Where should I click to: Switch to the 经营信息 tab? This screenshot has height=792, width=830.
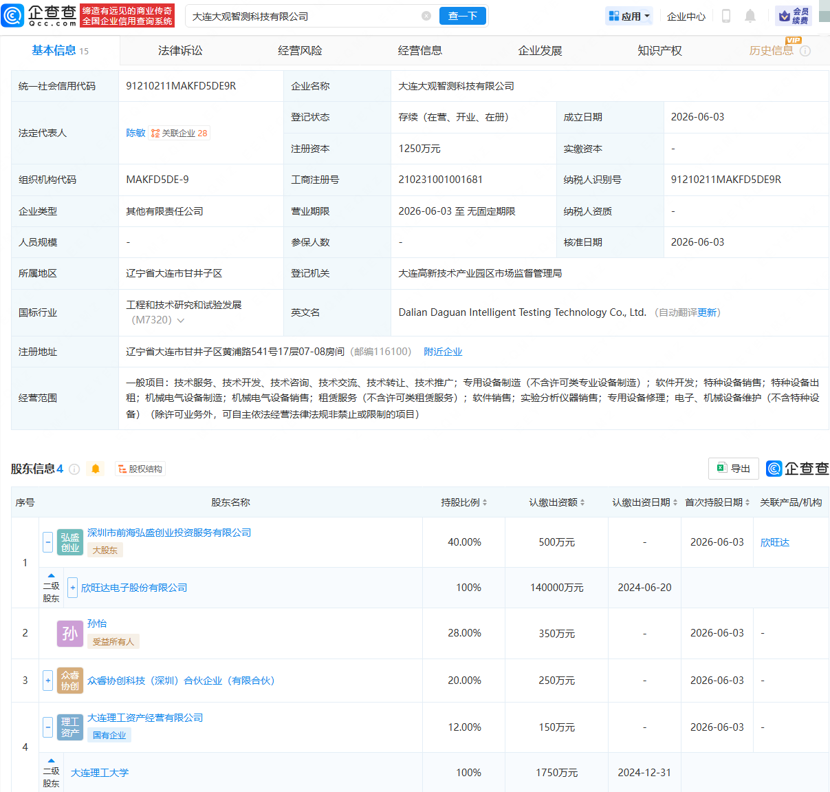coord(419,51)
